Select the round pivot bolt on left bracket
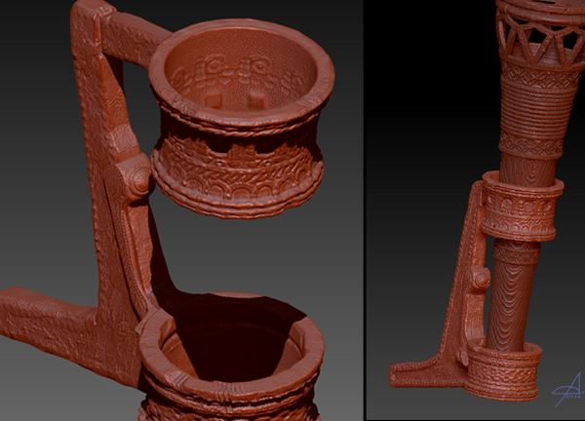The height and width of the screenshot is (421, 585). [137, 177]
